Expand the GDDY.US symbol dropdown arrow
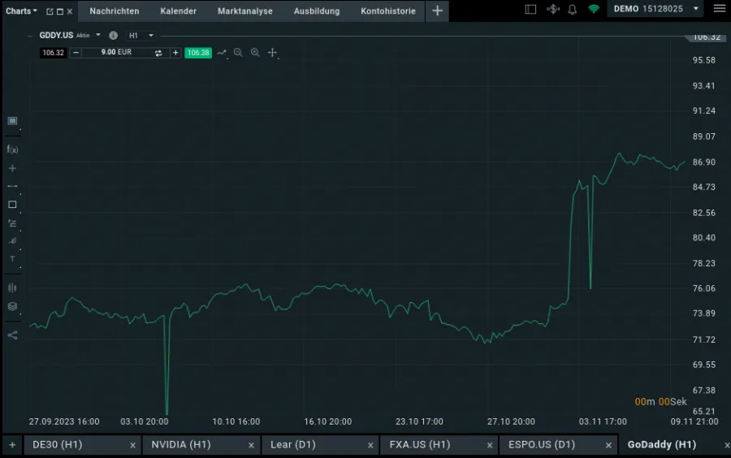This screenshot has height=458, width=731. pyautogui.click(x=98, y=36)
